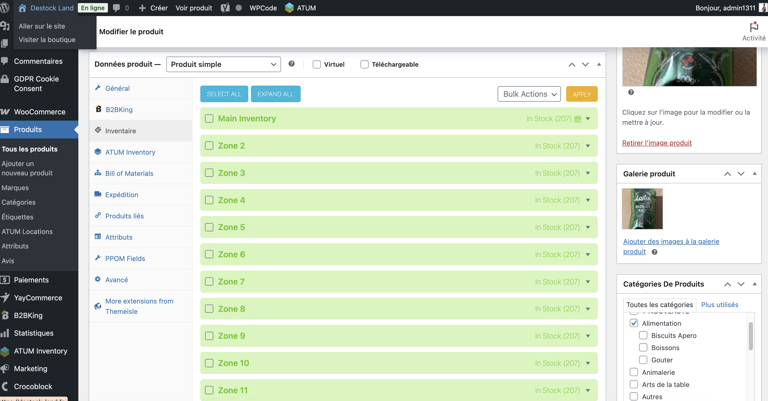Open ATUM Locations submenu item
This screenshot has height=401, width=768.
27,231
